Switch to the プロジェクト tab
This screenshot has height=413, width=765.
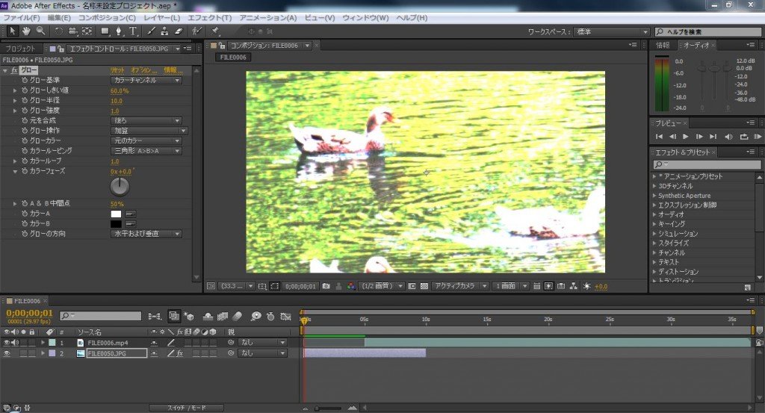point(20,49)
